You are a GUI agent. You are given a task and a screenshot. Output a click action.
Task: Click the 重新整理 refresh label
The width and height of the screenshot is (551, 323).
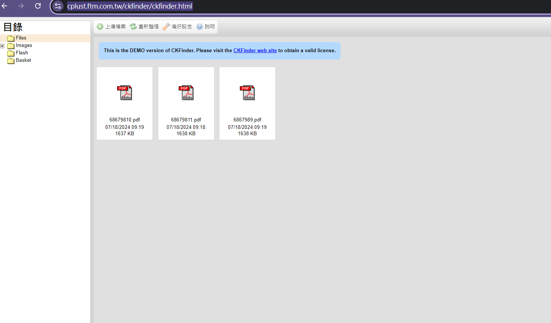148,26
